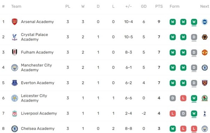Open Fulham's next opponent Manchester United badge
Screen dimensions: 210x133
point(205,52)
